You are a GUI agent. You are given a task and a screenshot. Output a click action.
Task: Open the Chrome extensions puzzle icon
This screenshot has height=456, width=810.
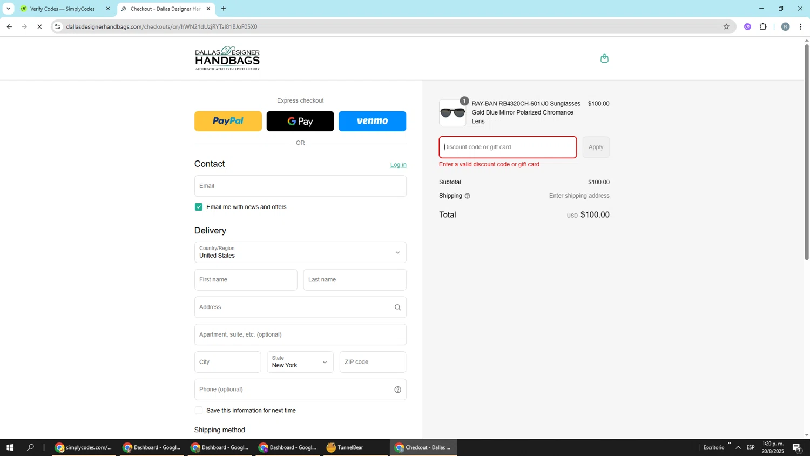pos(763,26)
